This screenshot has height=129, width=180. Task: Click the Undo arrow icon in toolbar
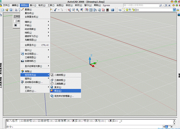56,10
